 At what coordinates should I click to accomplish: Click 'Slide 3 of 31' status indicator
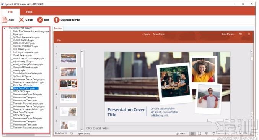pos(61,134)
